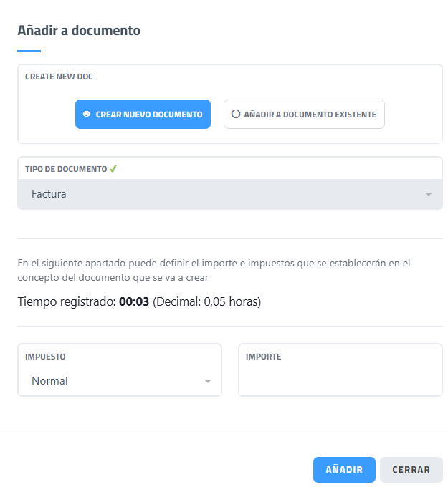Image resolution: width=448 pixels, height=497 pixels.
Task: Select the 'Crear nuevo documento' option
Action: [143, 114]
